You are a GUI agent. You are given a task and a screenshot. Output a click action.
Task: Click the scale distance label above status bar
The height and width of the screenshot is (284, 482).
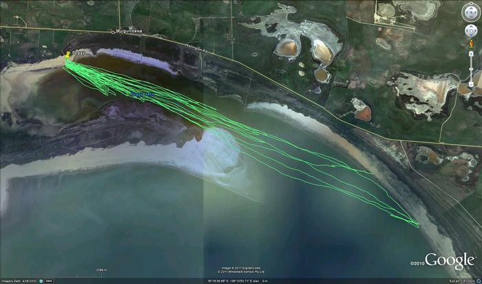pyautogui.click(x=102, y=270)
